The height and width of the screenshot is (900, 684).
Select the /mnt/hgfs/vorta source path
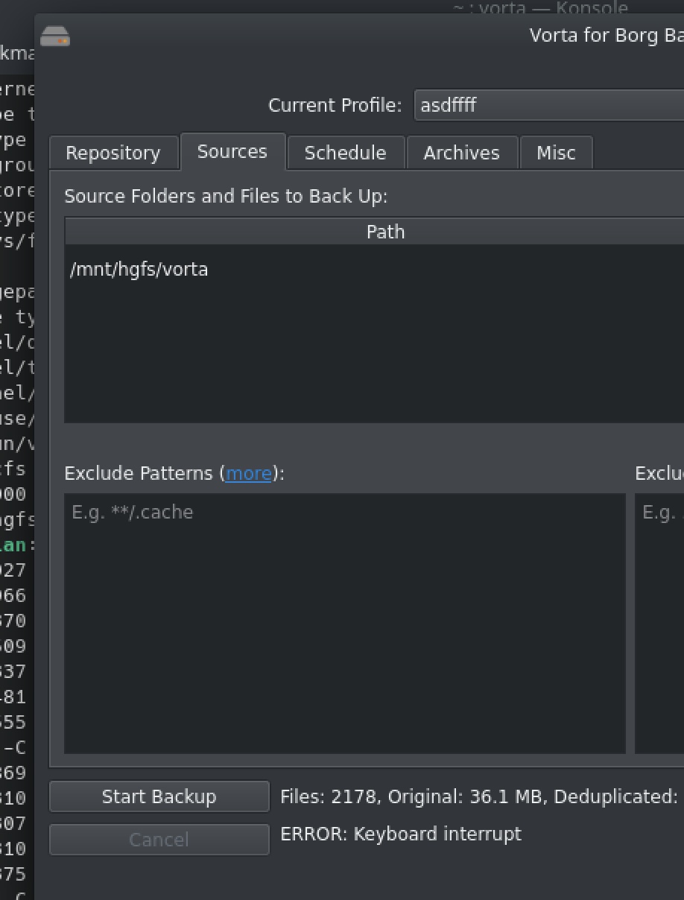coord(139,269)
